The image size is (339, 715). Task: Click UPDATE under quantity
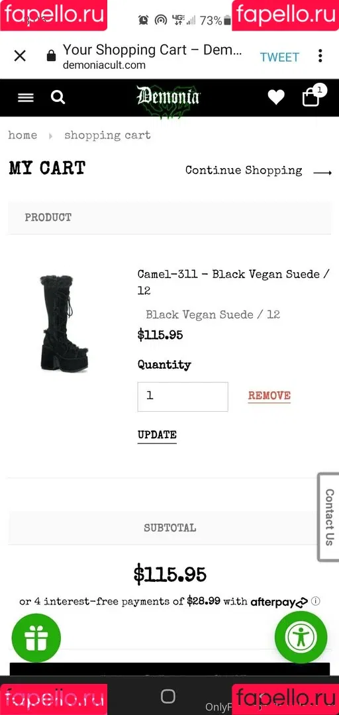click(x=157, y=435)
